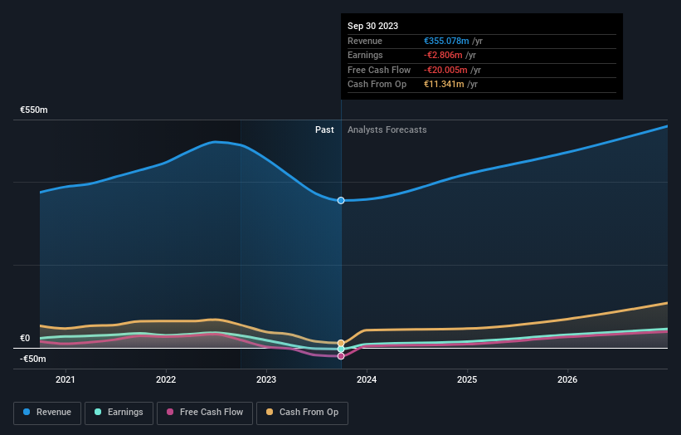The image size is (681, 435).
Task: Click the €0 y-axis label
Action: coord(25,338)
